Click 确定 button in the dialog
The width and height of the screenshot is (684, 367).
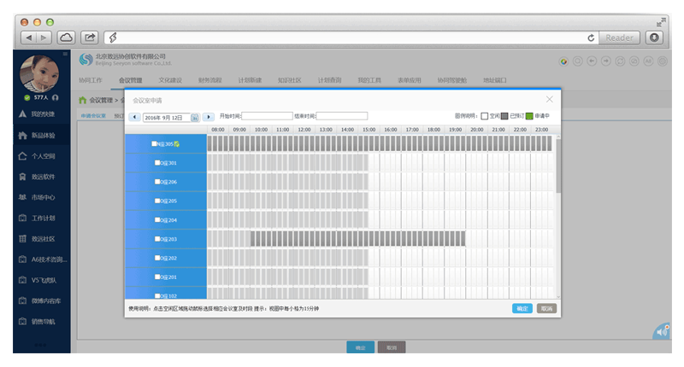521,308
